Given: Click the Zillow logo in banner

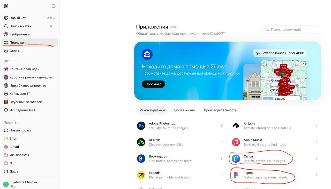Looking at the screenshot, I should [147, 54].
